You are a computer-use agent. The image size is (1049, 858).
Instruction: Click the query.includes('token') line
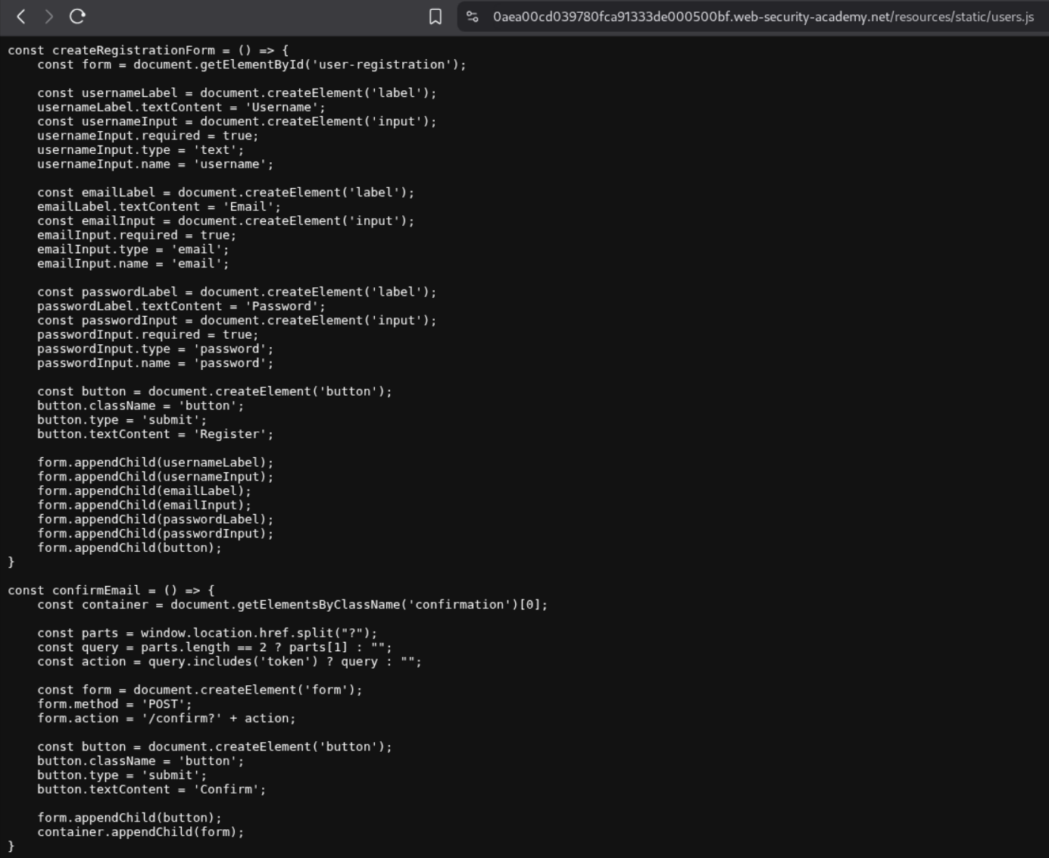tap(229, 662)
